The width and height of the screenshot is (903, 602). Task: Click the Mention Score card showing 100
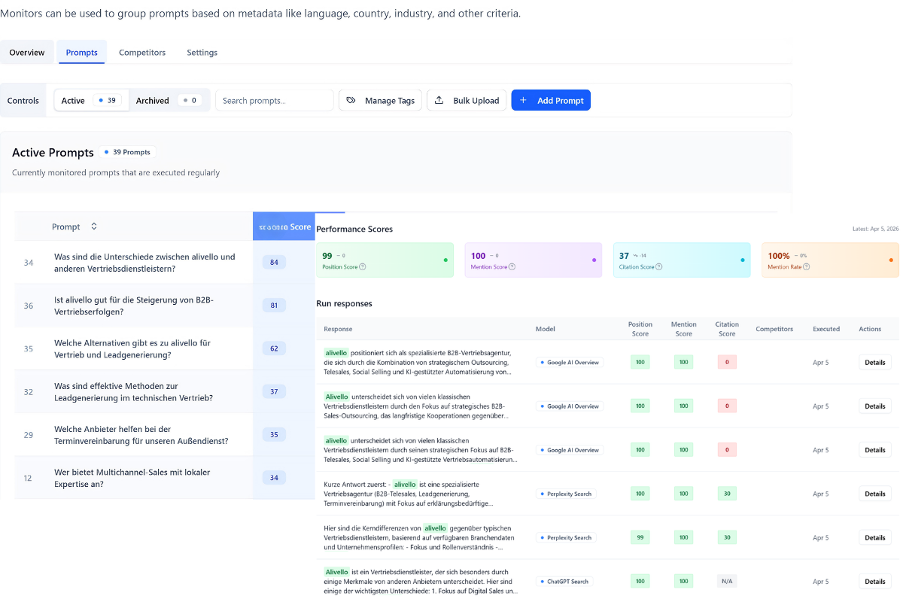(x=533, y=260)
